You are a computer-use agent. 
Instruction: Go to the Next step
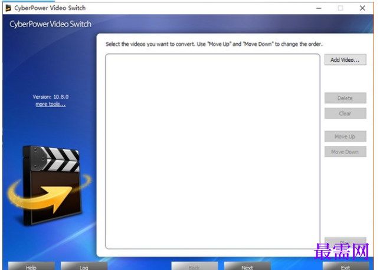(247, 266)
